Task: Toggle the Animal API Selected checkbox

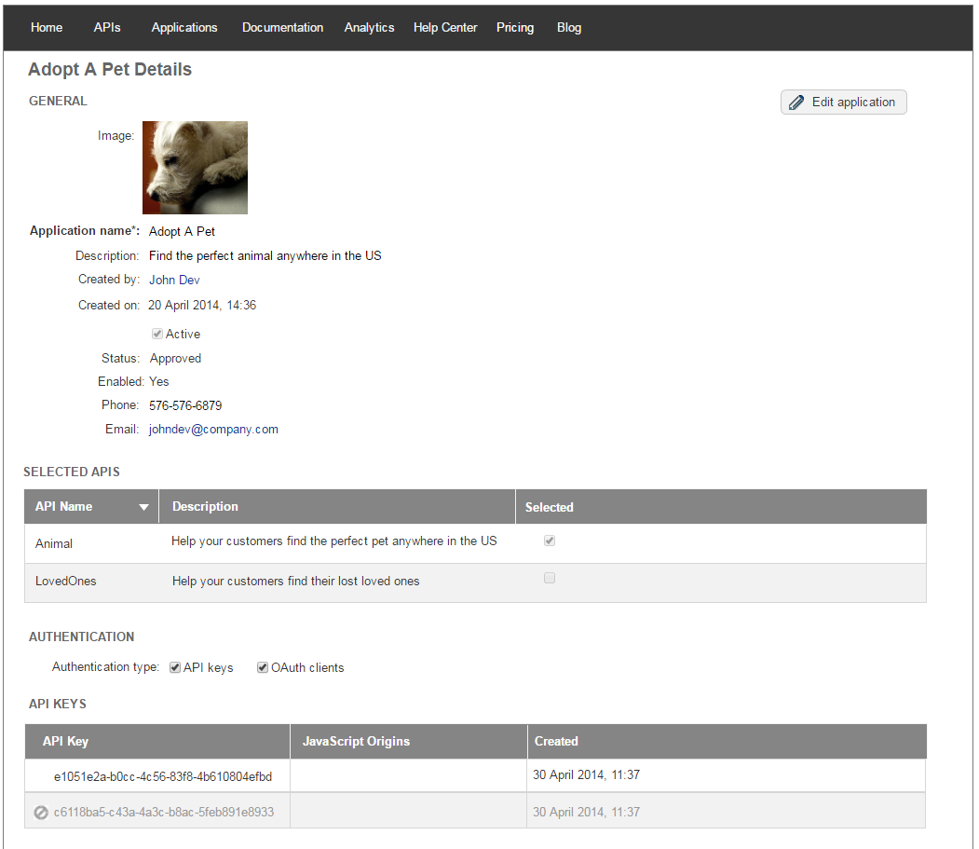Action: [x=550, y=541]
